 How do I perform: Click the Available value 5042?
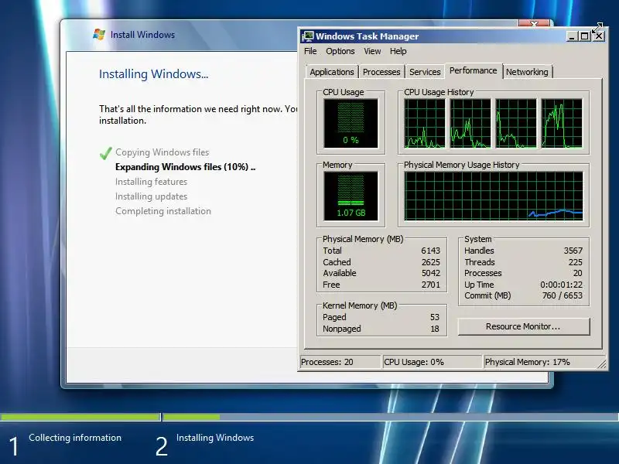pyautogui.click(x=430, y=273)
